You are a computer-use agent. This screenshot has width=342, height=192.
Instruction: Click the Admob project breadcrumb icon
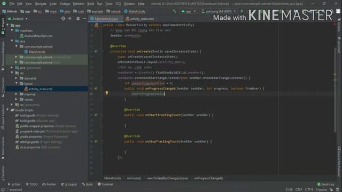[4, 11]
